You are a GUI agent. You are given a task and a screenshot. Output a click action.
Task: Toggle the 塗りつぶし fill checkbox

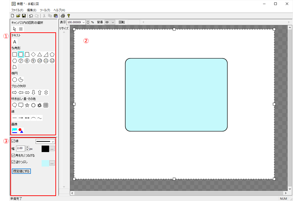pyautogui.click(x=13, y=162)
